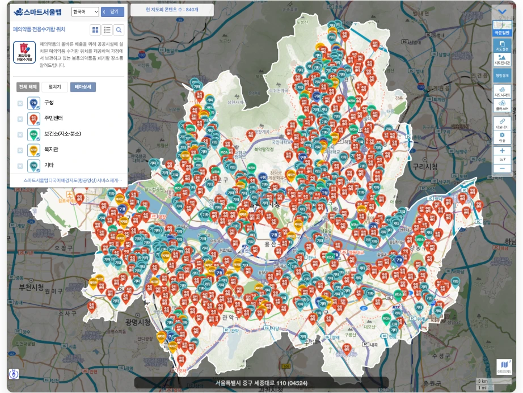This screenshot has height=393, width=523.
Task: Uncheck the 복지관 layer checkbox
Action: [x=20, y=150]
